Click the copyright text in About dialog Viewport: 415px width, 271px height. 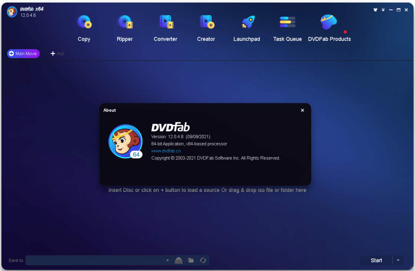coord(215,158)
